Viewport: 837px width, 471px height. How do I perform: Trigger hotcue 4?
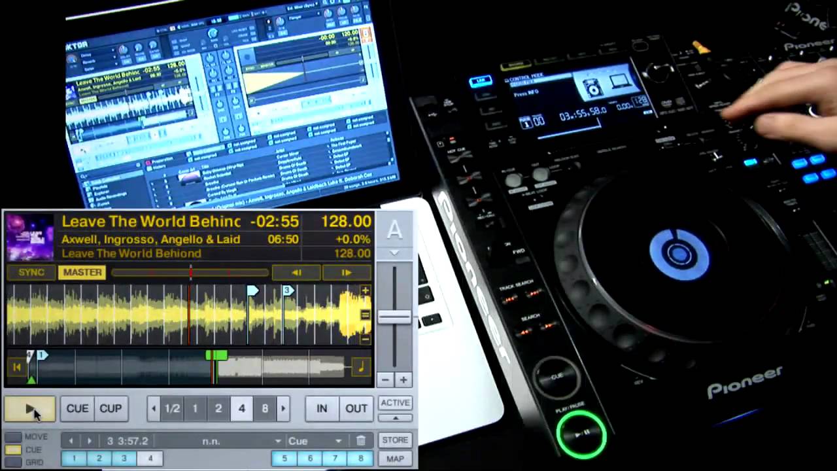click(x=150, y=459)
